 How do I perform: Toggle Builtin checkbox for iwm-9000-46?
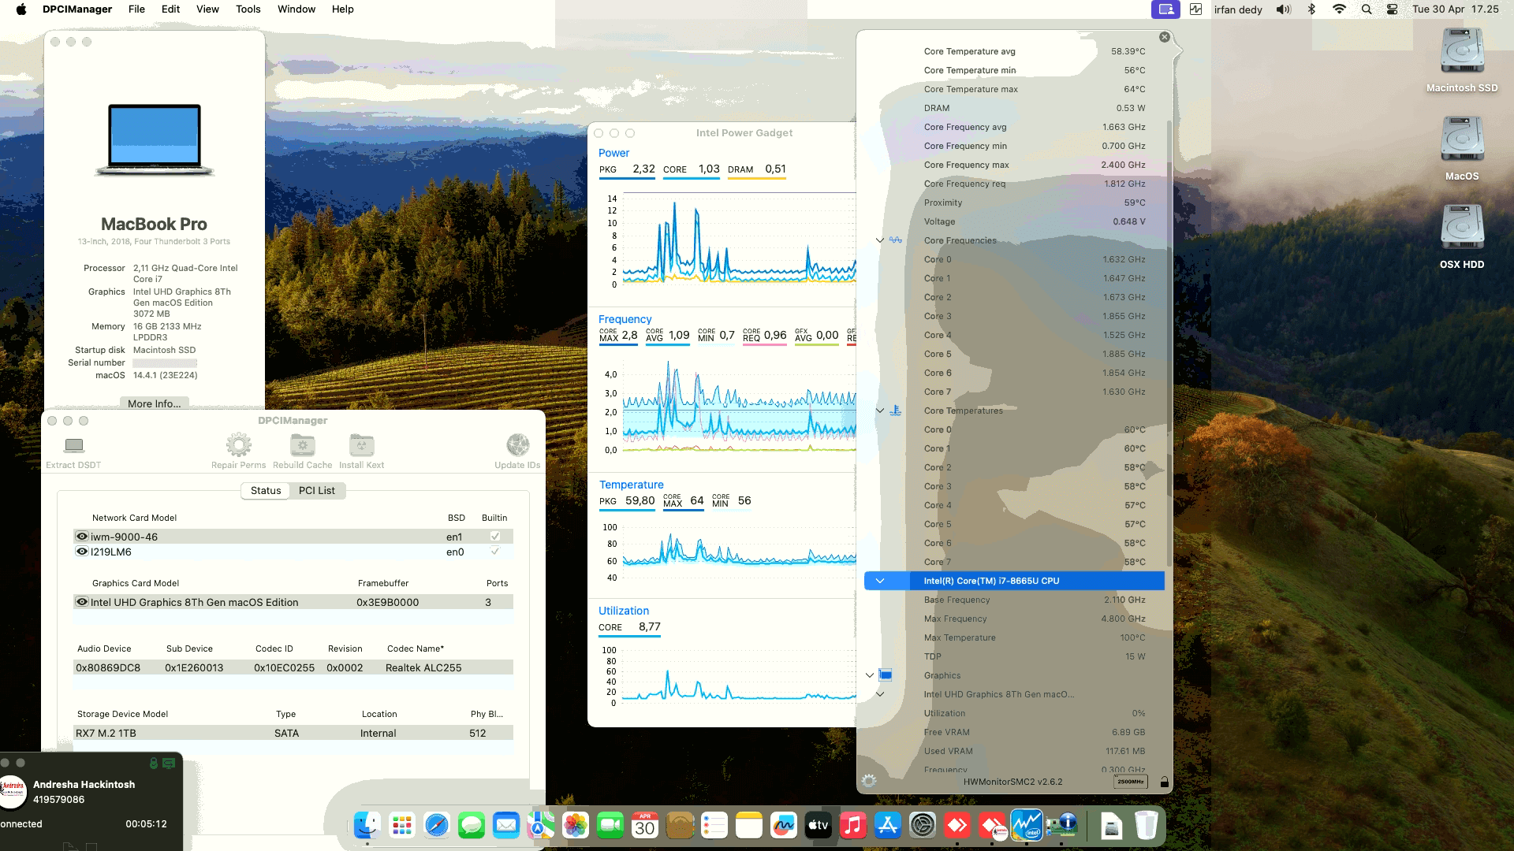click(x=495, y=537)
